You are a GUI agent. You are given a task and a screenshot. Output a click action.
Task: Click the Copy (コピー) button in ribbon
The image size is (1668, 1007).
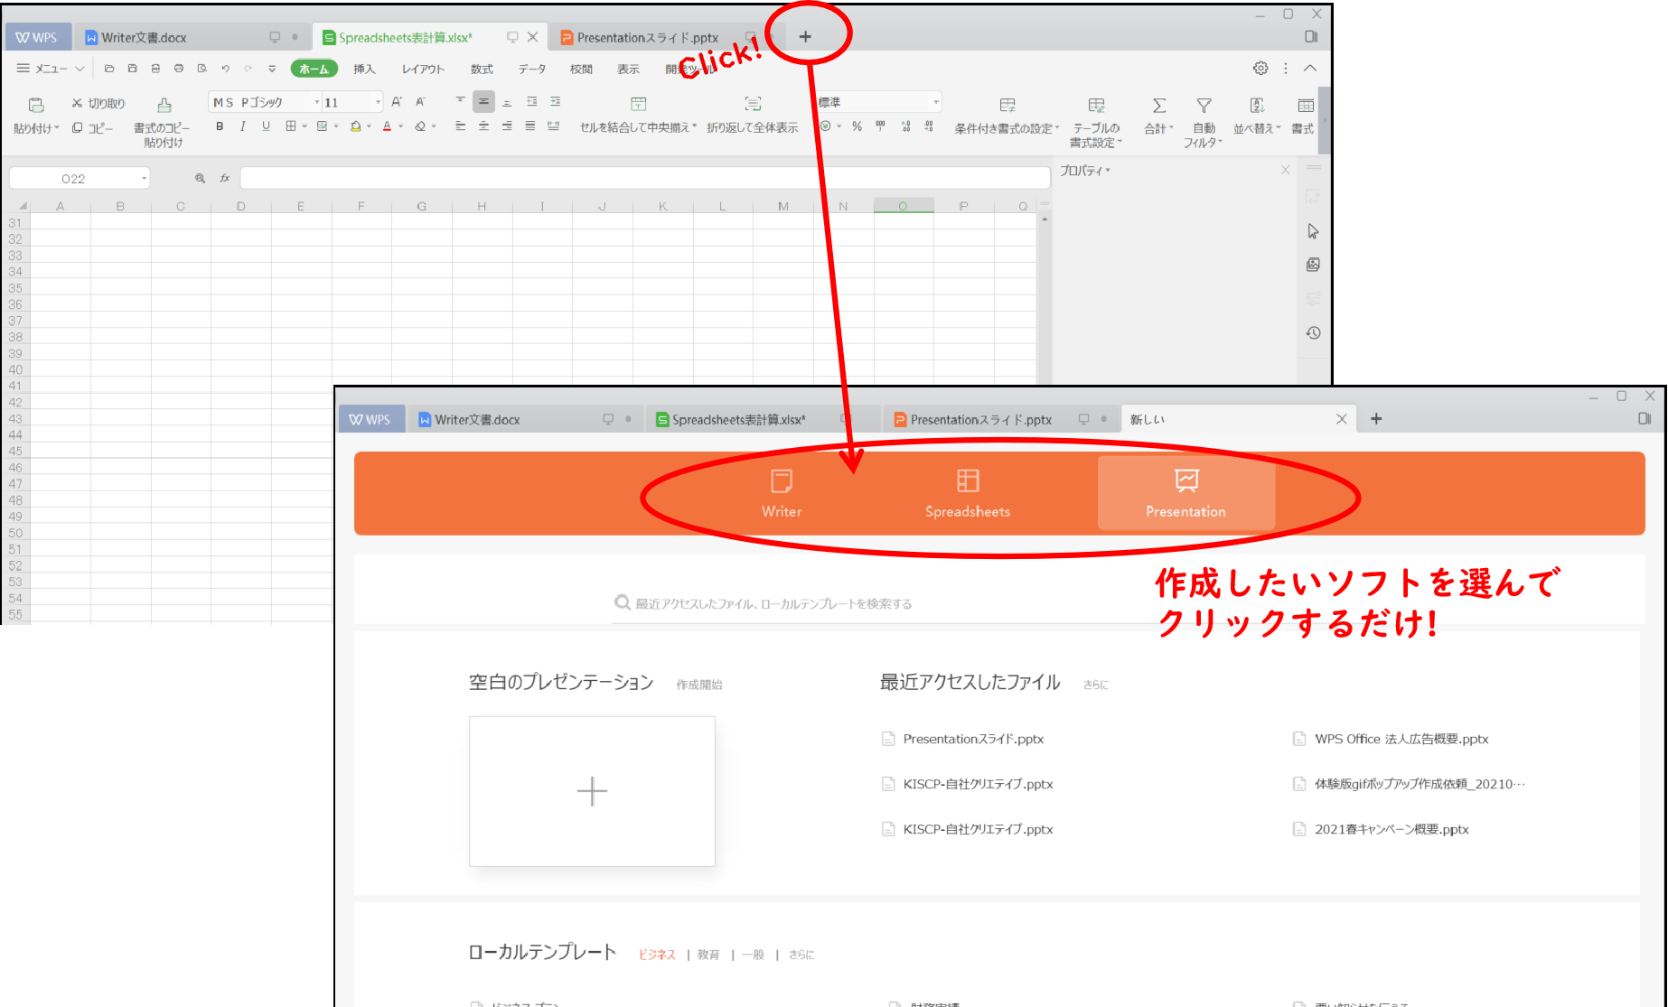pyautogui.click(x=92, y=128)
